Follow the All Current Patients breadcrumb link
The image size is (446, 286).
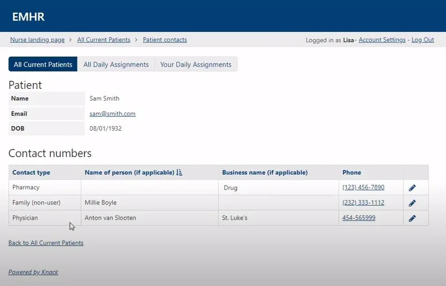(103, 40)
